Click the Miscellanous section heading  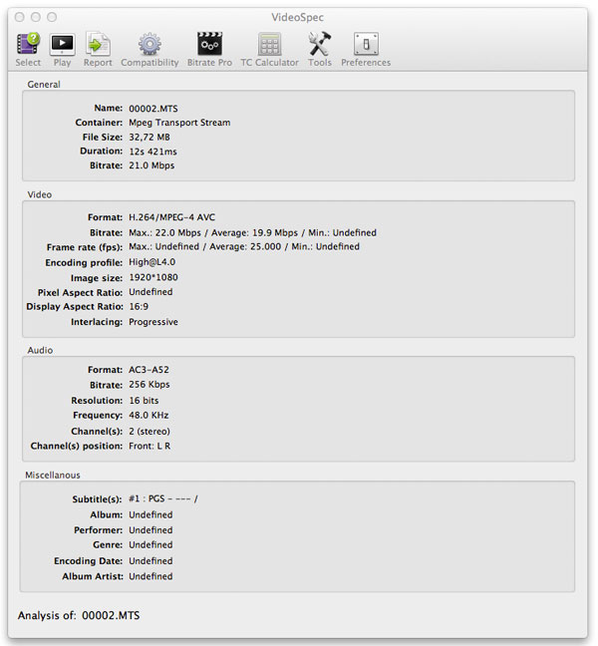53,475
